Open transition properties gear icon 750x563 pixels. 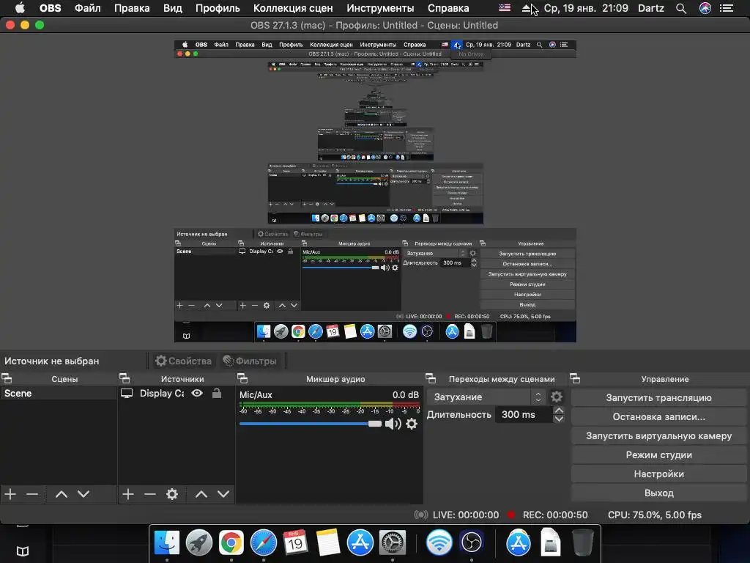pyautogui.click(x=557, y=397)
